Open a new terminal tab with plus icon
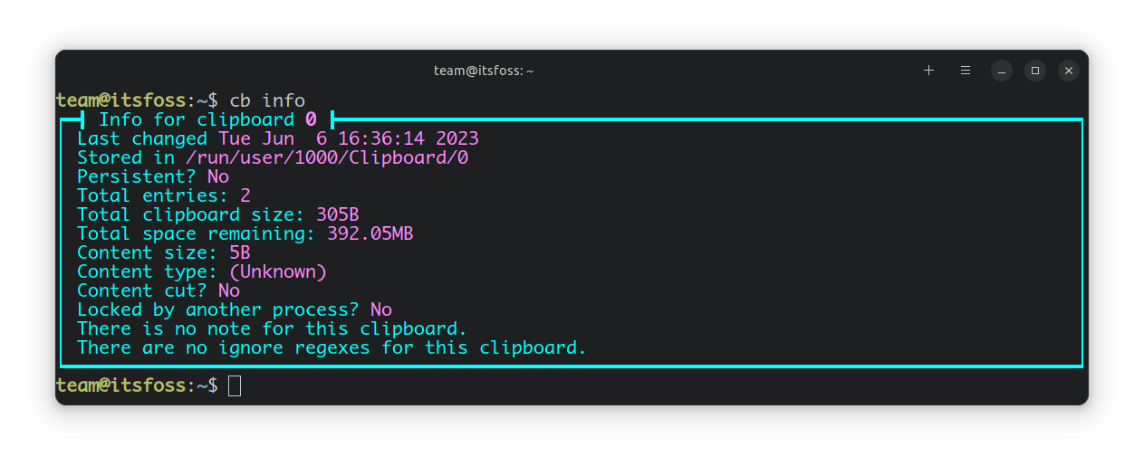The width and height of the screenshot is (1144, 466). point(928,71)
